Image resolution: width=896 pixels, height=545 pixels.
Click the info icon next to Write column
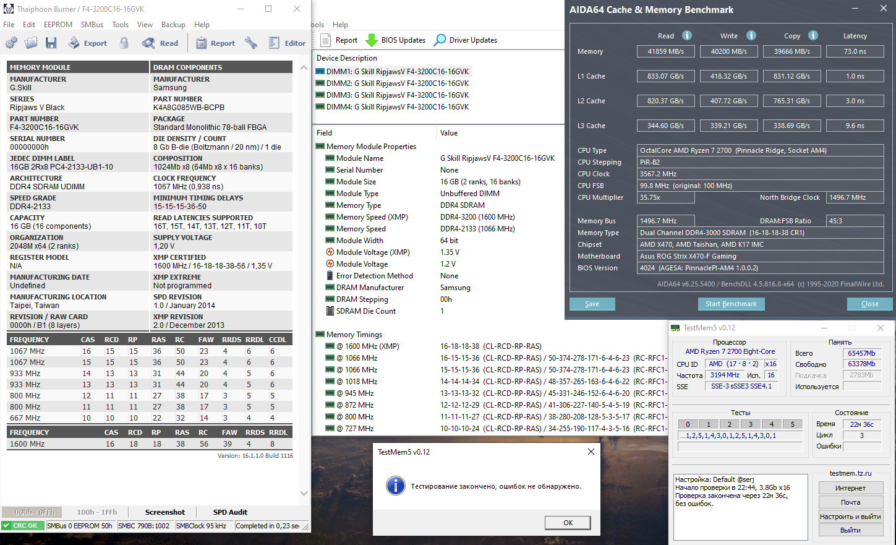[x=751, y=35]
